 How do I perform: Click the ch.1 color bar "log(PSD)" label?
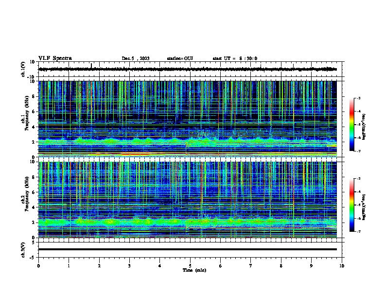[x=364, y=127]
